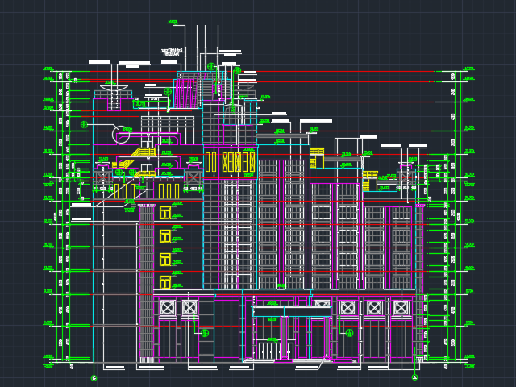Select the green circled tag right of the entrance
516x387 pixels.
pos(349,333)
